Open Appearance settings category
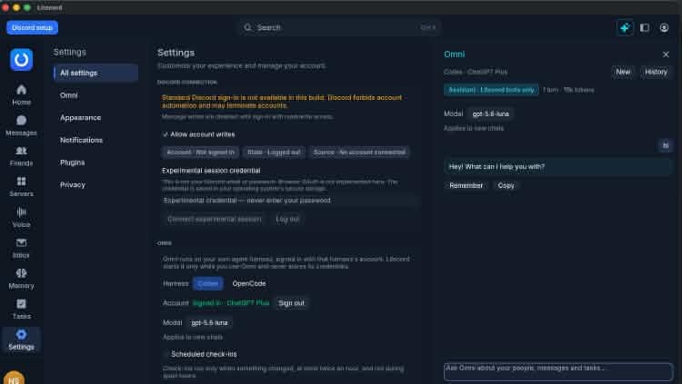This screenshot has height=384, width=682. click(x=95, y=118)
